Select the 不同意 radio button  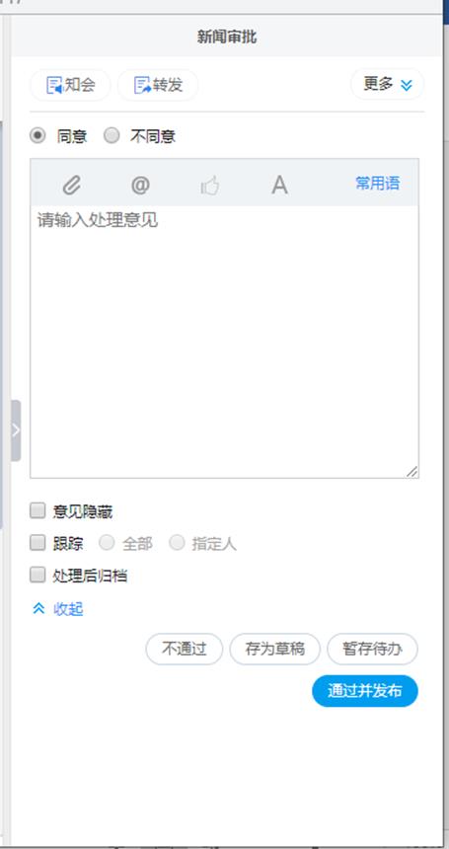coord(112,135)
